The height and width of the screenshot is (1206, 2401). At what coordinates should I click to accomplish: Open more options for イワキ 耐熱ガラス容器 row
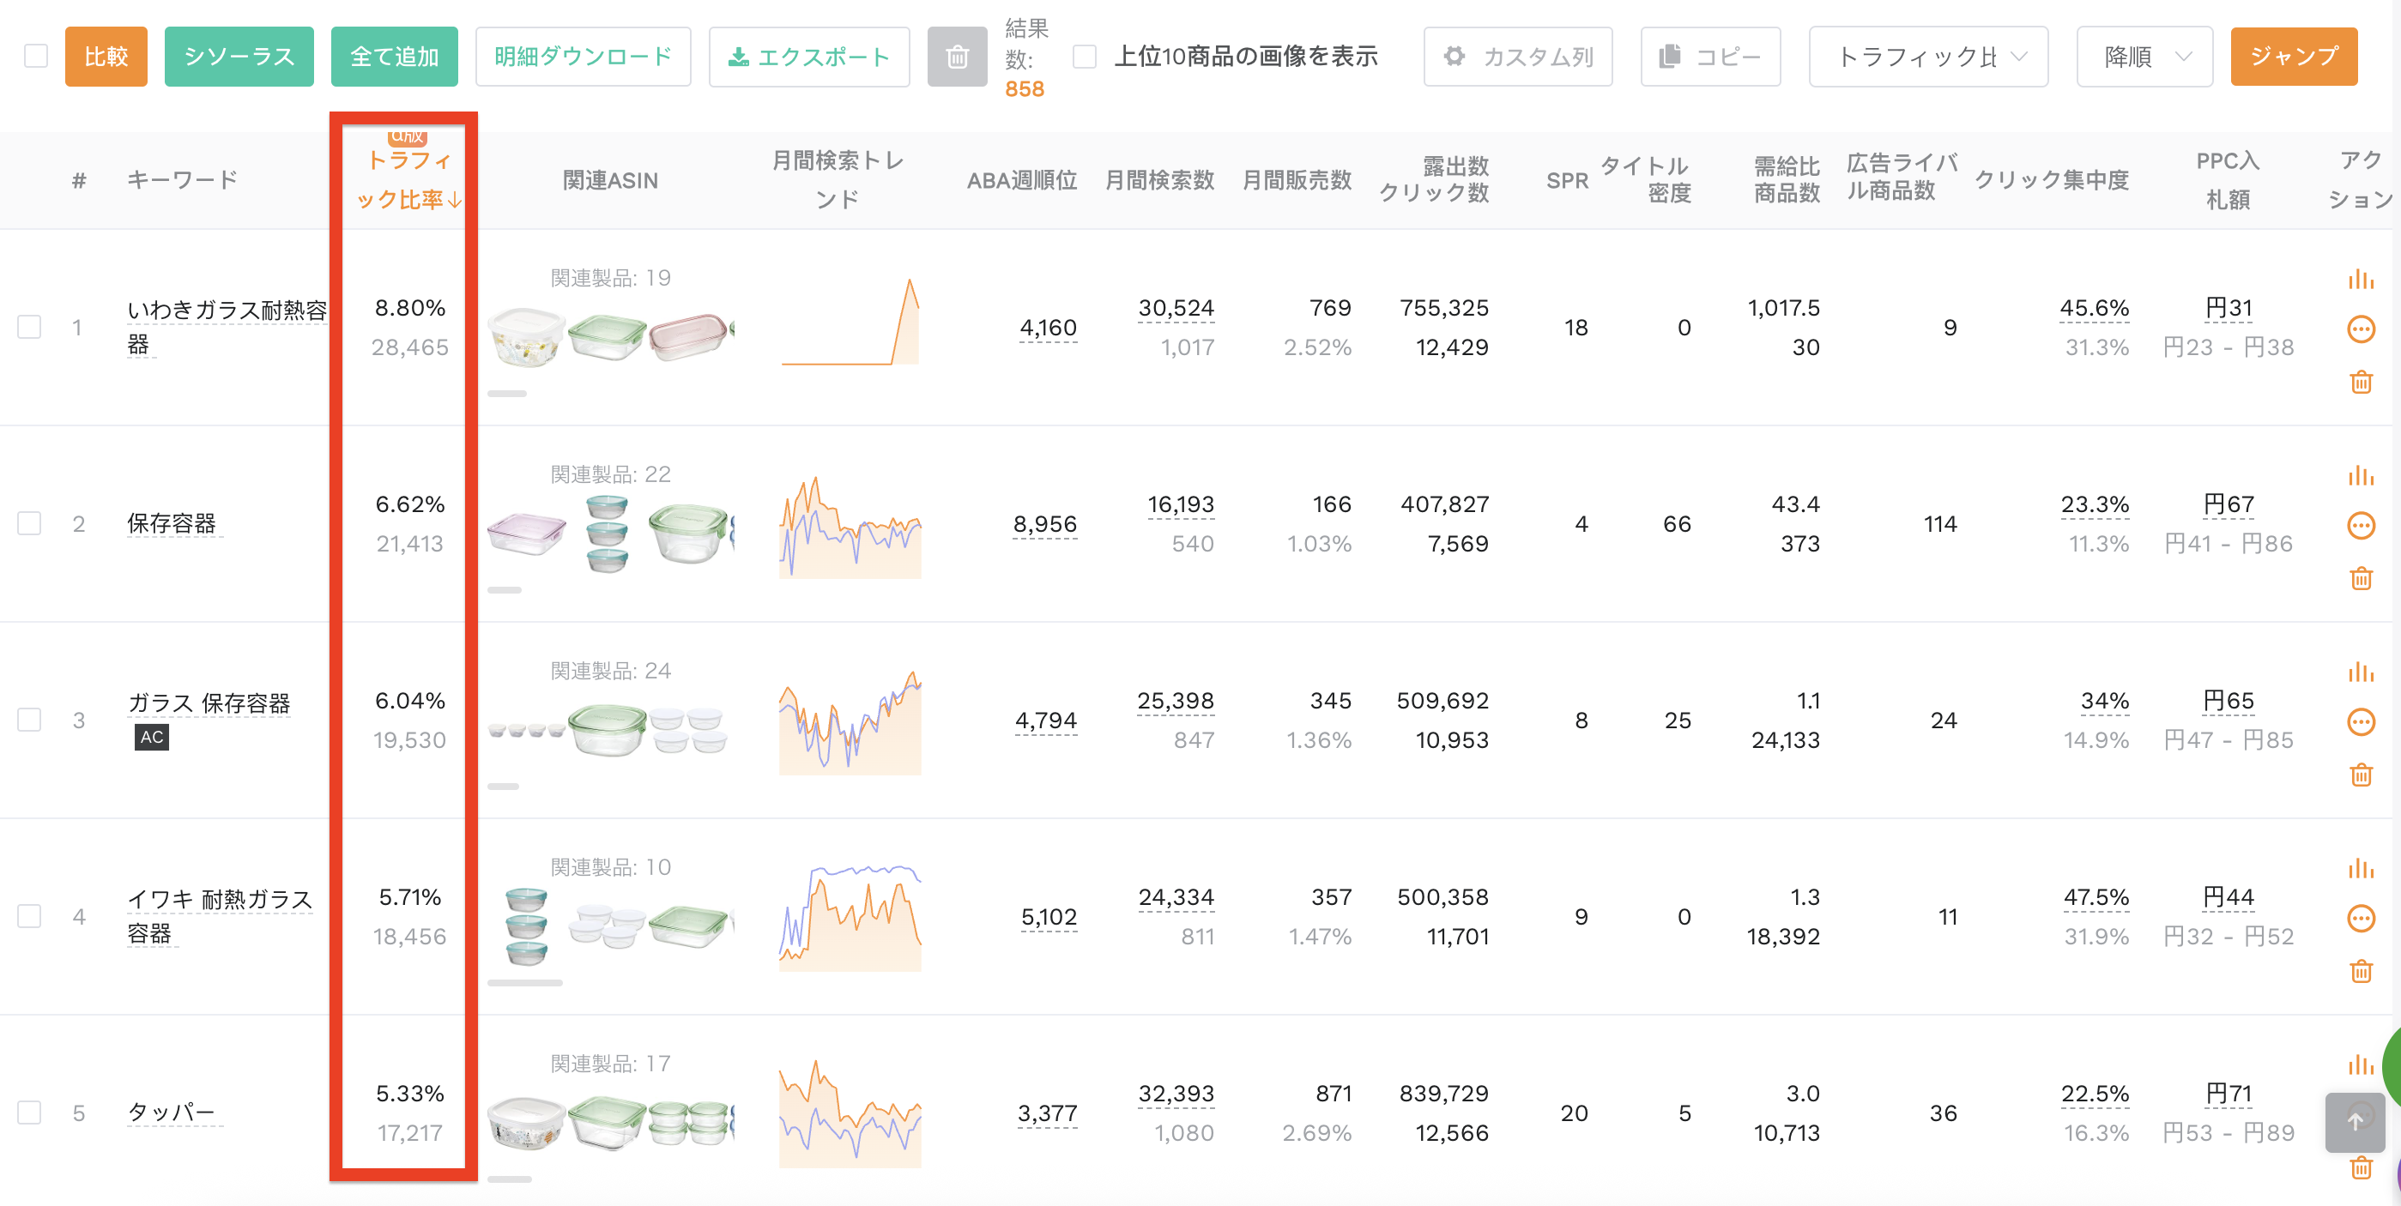2360,918
